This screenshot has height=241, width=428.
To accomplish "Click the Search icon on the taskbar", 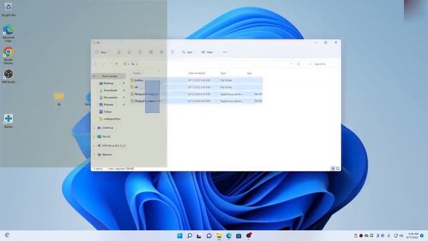I will click(x=189, y=236).
